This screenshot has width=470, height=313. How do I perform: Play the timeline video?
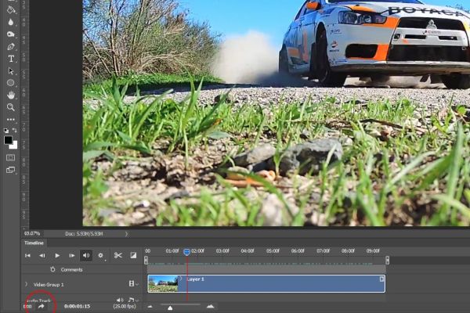[x=57, y=256]
